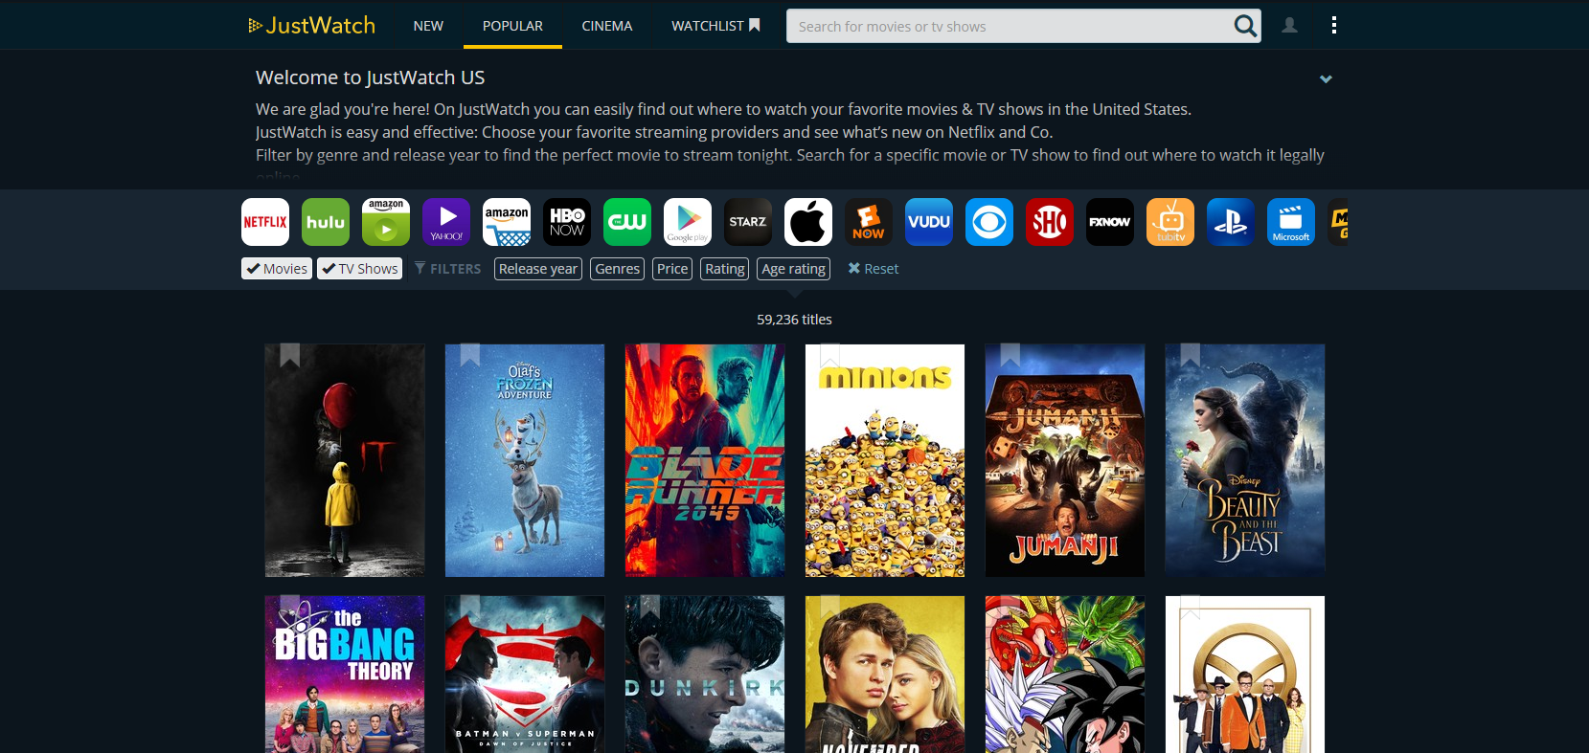Select the Hulu provider icon
1589x753 pixels.
[x=326, y=222]
